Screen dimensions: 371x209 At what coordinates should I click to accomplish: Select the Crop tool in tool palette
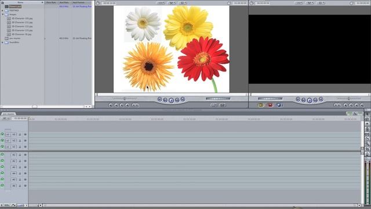tap(367, 149)
